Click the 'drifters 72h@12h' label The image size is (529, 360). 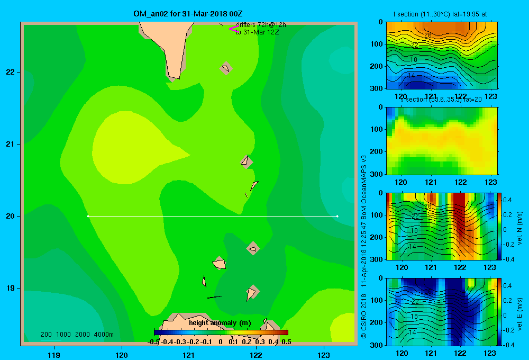(x=261, y=25)
